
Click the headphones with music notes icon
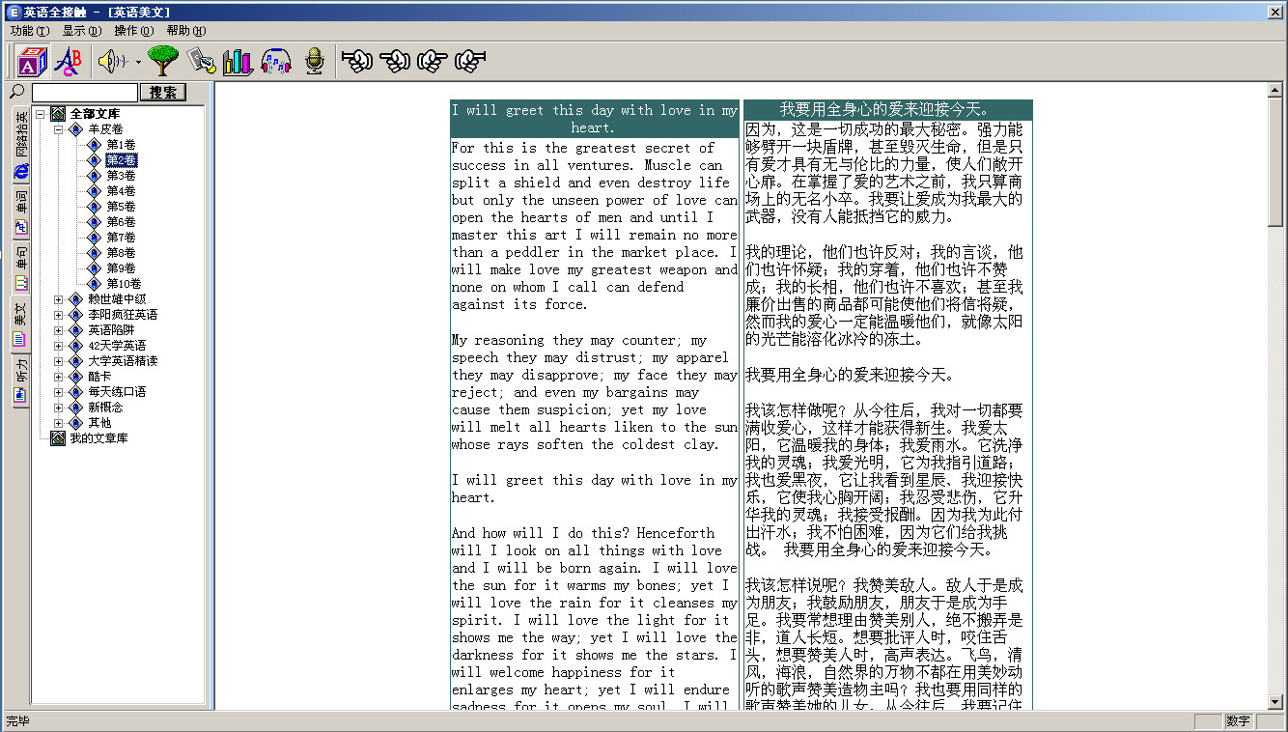coord(276,62)
